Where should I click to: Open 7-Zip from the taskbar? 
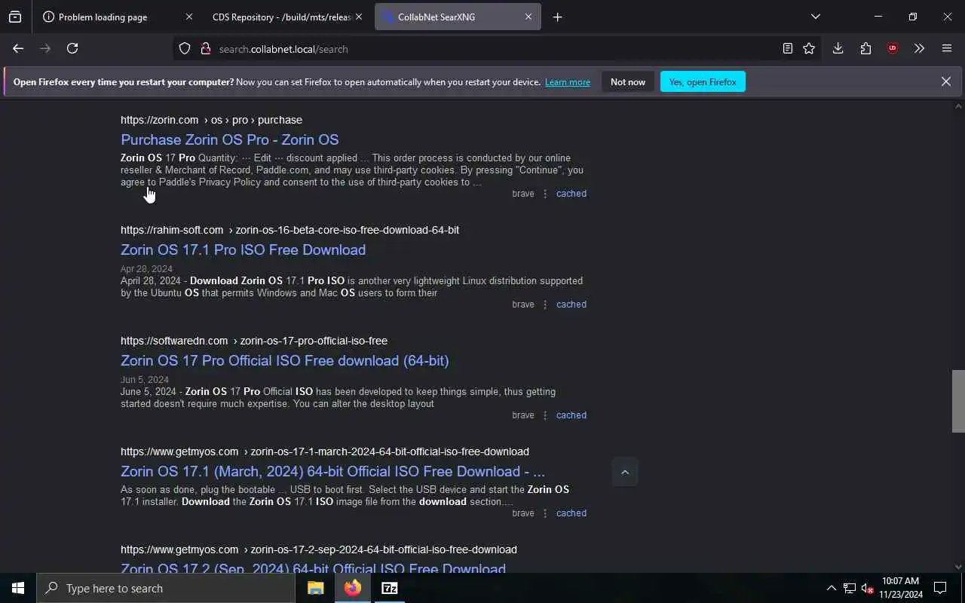point(390,588)
